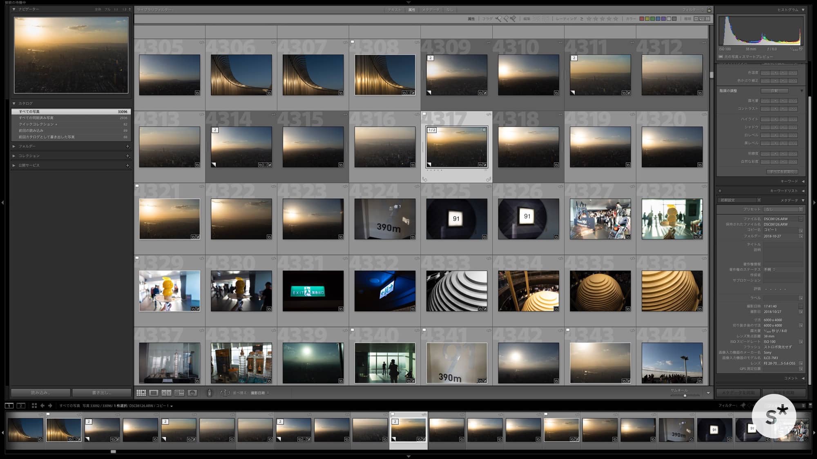Click the filter lock icon
The width and height of the screenshot is (817, 459).
[709, 10]
